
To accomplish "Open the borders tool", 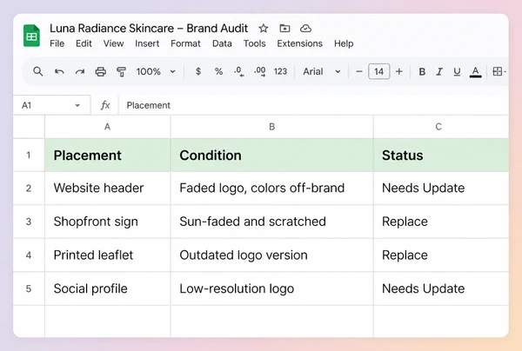I will [499, 71].
